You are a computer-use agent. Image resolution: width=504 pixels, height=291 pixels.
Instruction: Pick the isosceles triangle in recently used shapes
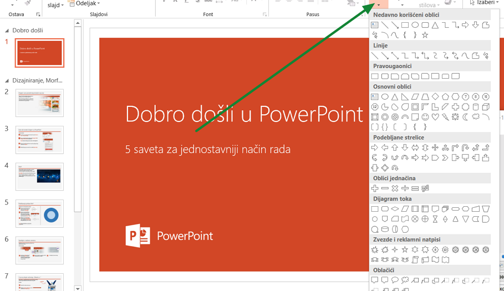point(435,25)
